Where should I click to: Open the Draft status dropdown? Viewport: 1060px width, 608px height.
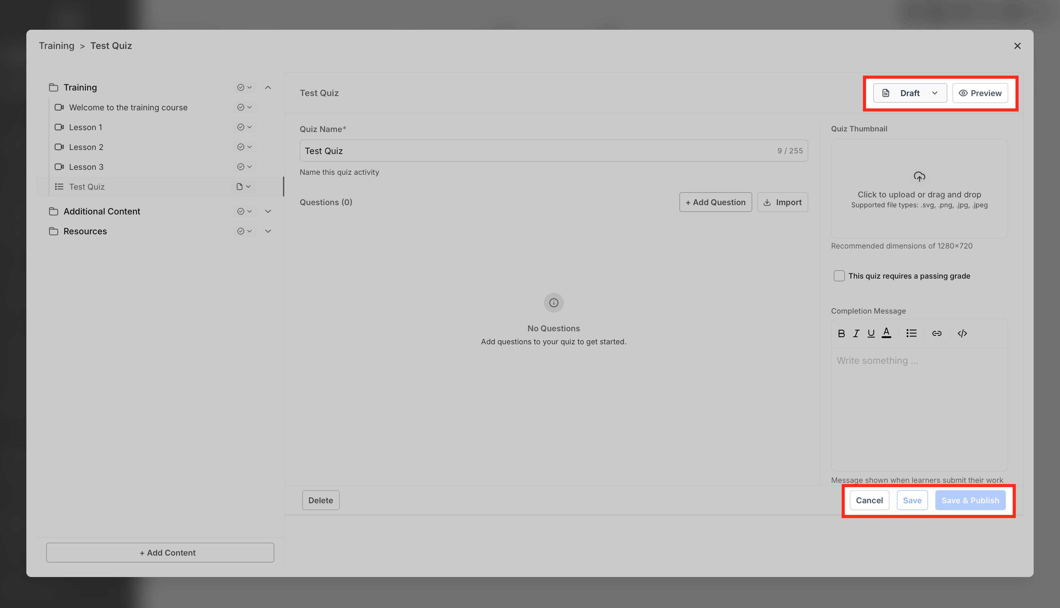coord(910,93)
